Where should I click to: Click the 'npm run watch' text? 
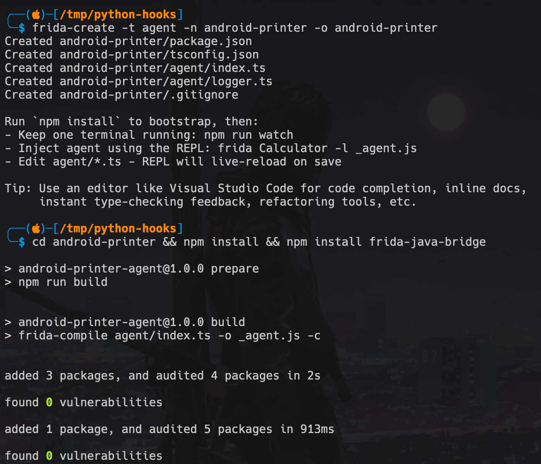(249, 135)
